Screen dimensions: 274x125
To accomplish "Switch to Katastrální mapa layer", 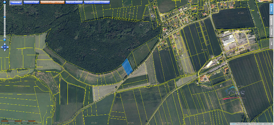I will (x=31, y=2).
